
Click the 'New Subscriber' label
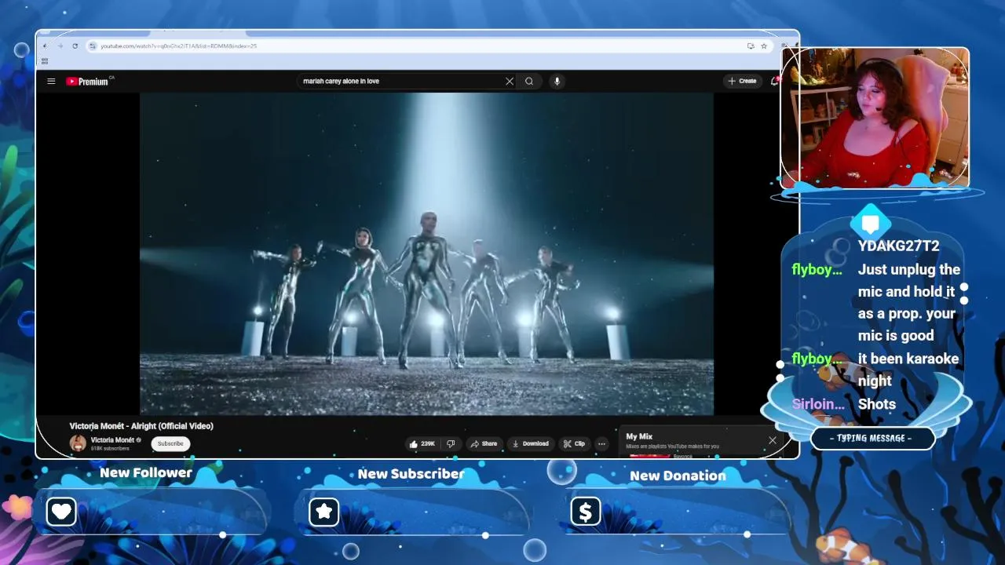tap(411, 474)
